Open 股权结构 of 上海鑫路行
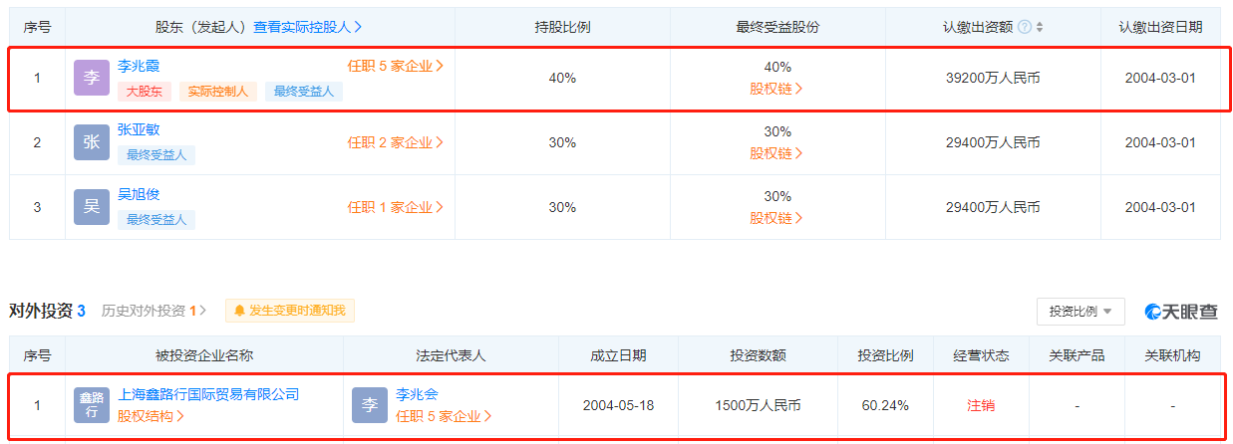Image resolution: width=1233 pixels, height=444 pixels. (x=152, y=416)
